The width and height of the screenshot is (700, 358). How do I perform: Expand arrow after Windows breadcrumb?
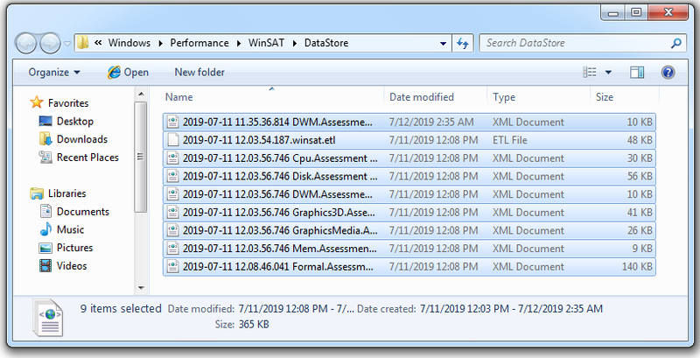160,43
